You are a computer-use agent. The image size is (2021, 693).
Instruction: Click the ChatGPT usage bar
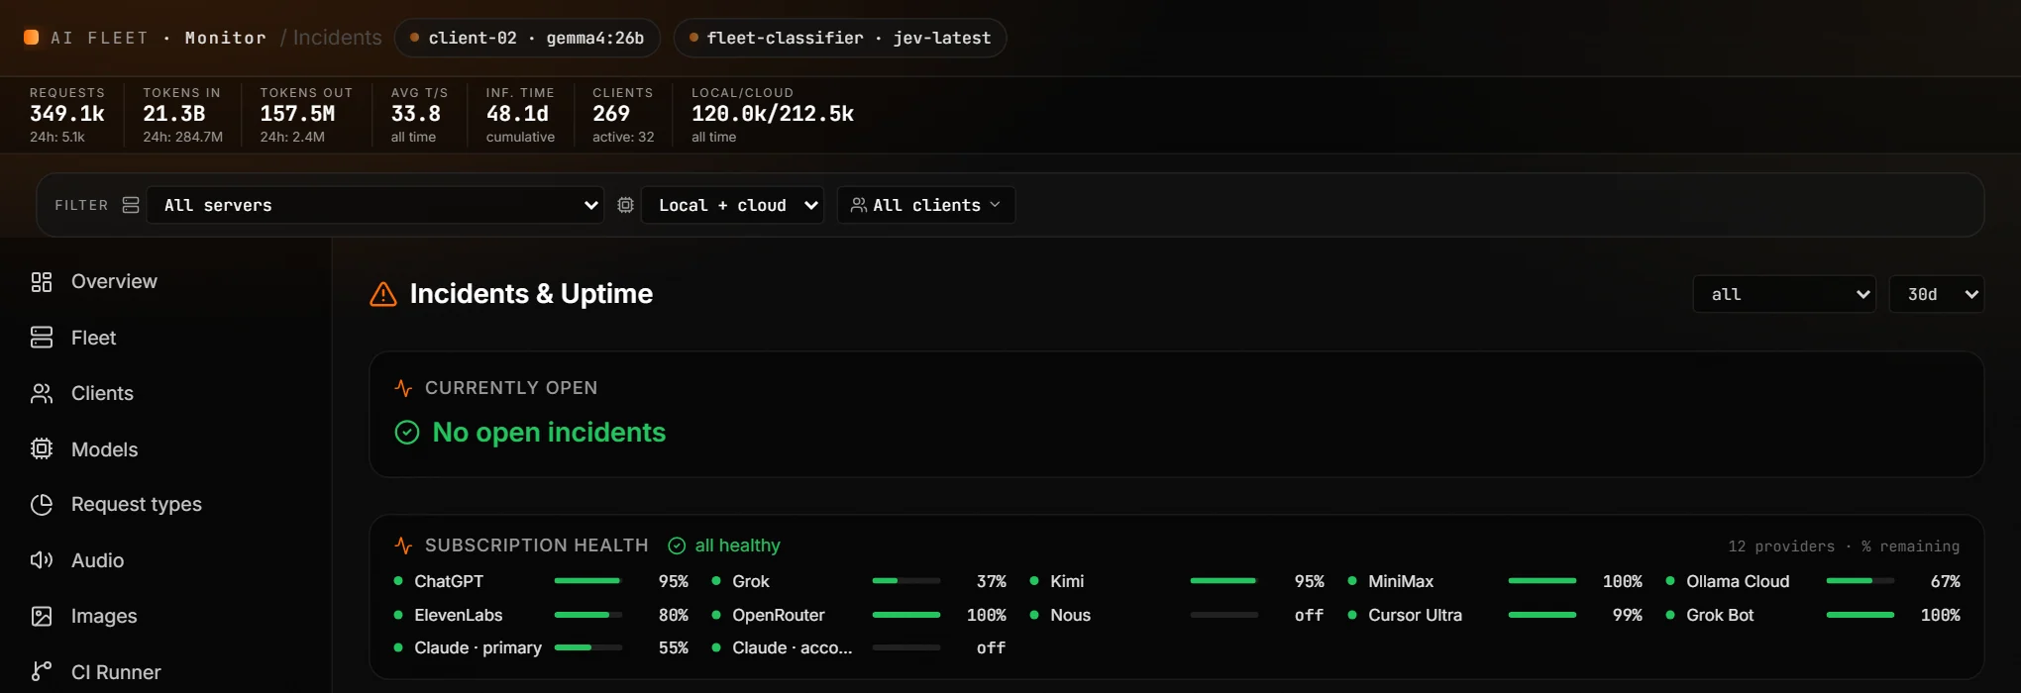588,581
